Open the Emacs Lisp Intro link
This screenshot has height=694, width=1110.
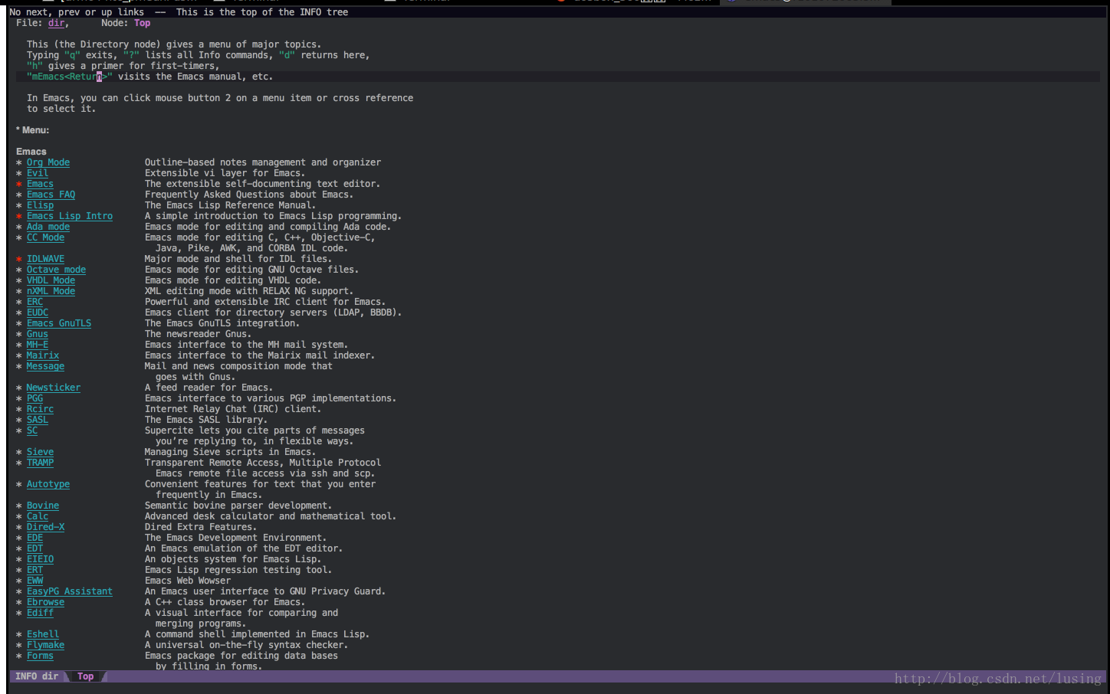tap(70, 216)
